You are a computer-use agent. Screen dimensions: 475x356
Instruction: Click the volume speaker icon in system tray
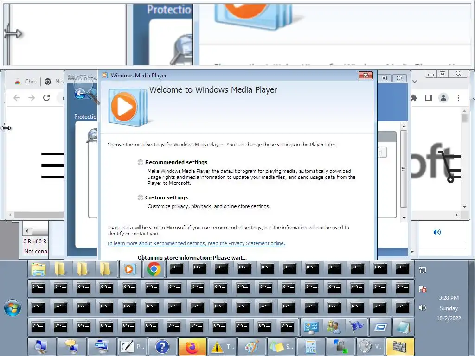click(x=422, y=308)
